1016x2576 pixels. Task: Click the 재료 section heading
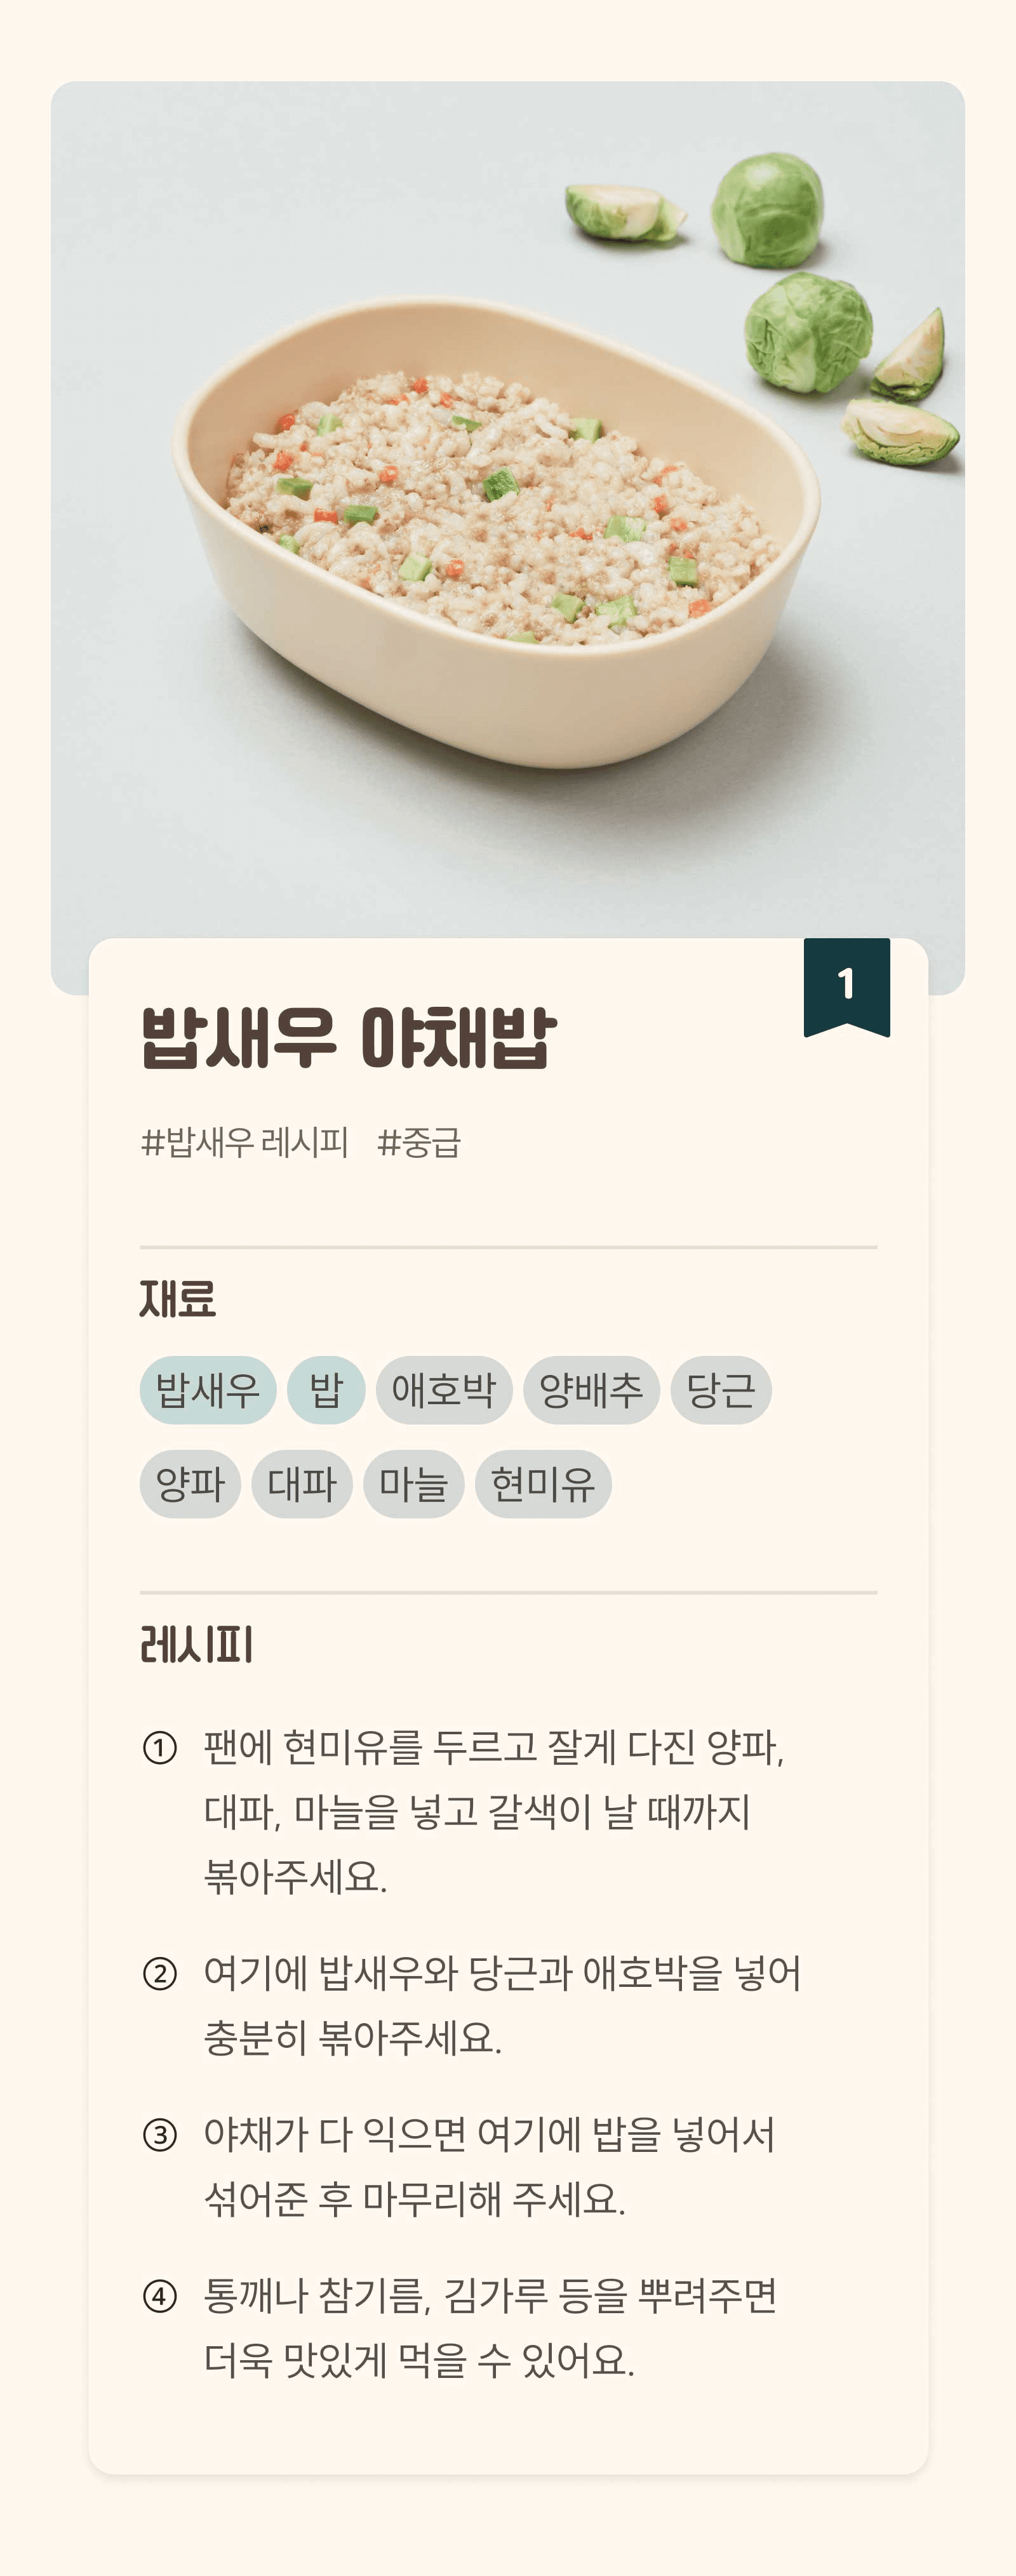178,1299
